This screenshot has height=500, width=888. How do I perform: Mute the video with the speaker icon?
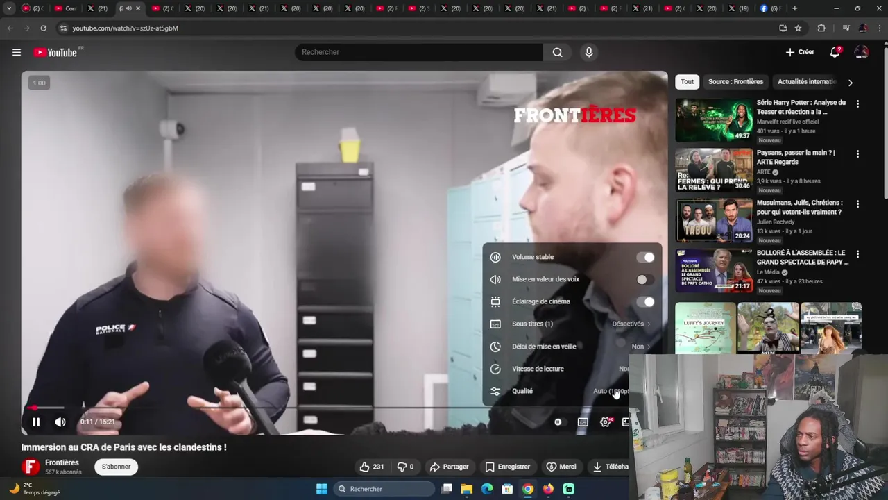60,422
